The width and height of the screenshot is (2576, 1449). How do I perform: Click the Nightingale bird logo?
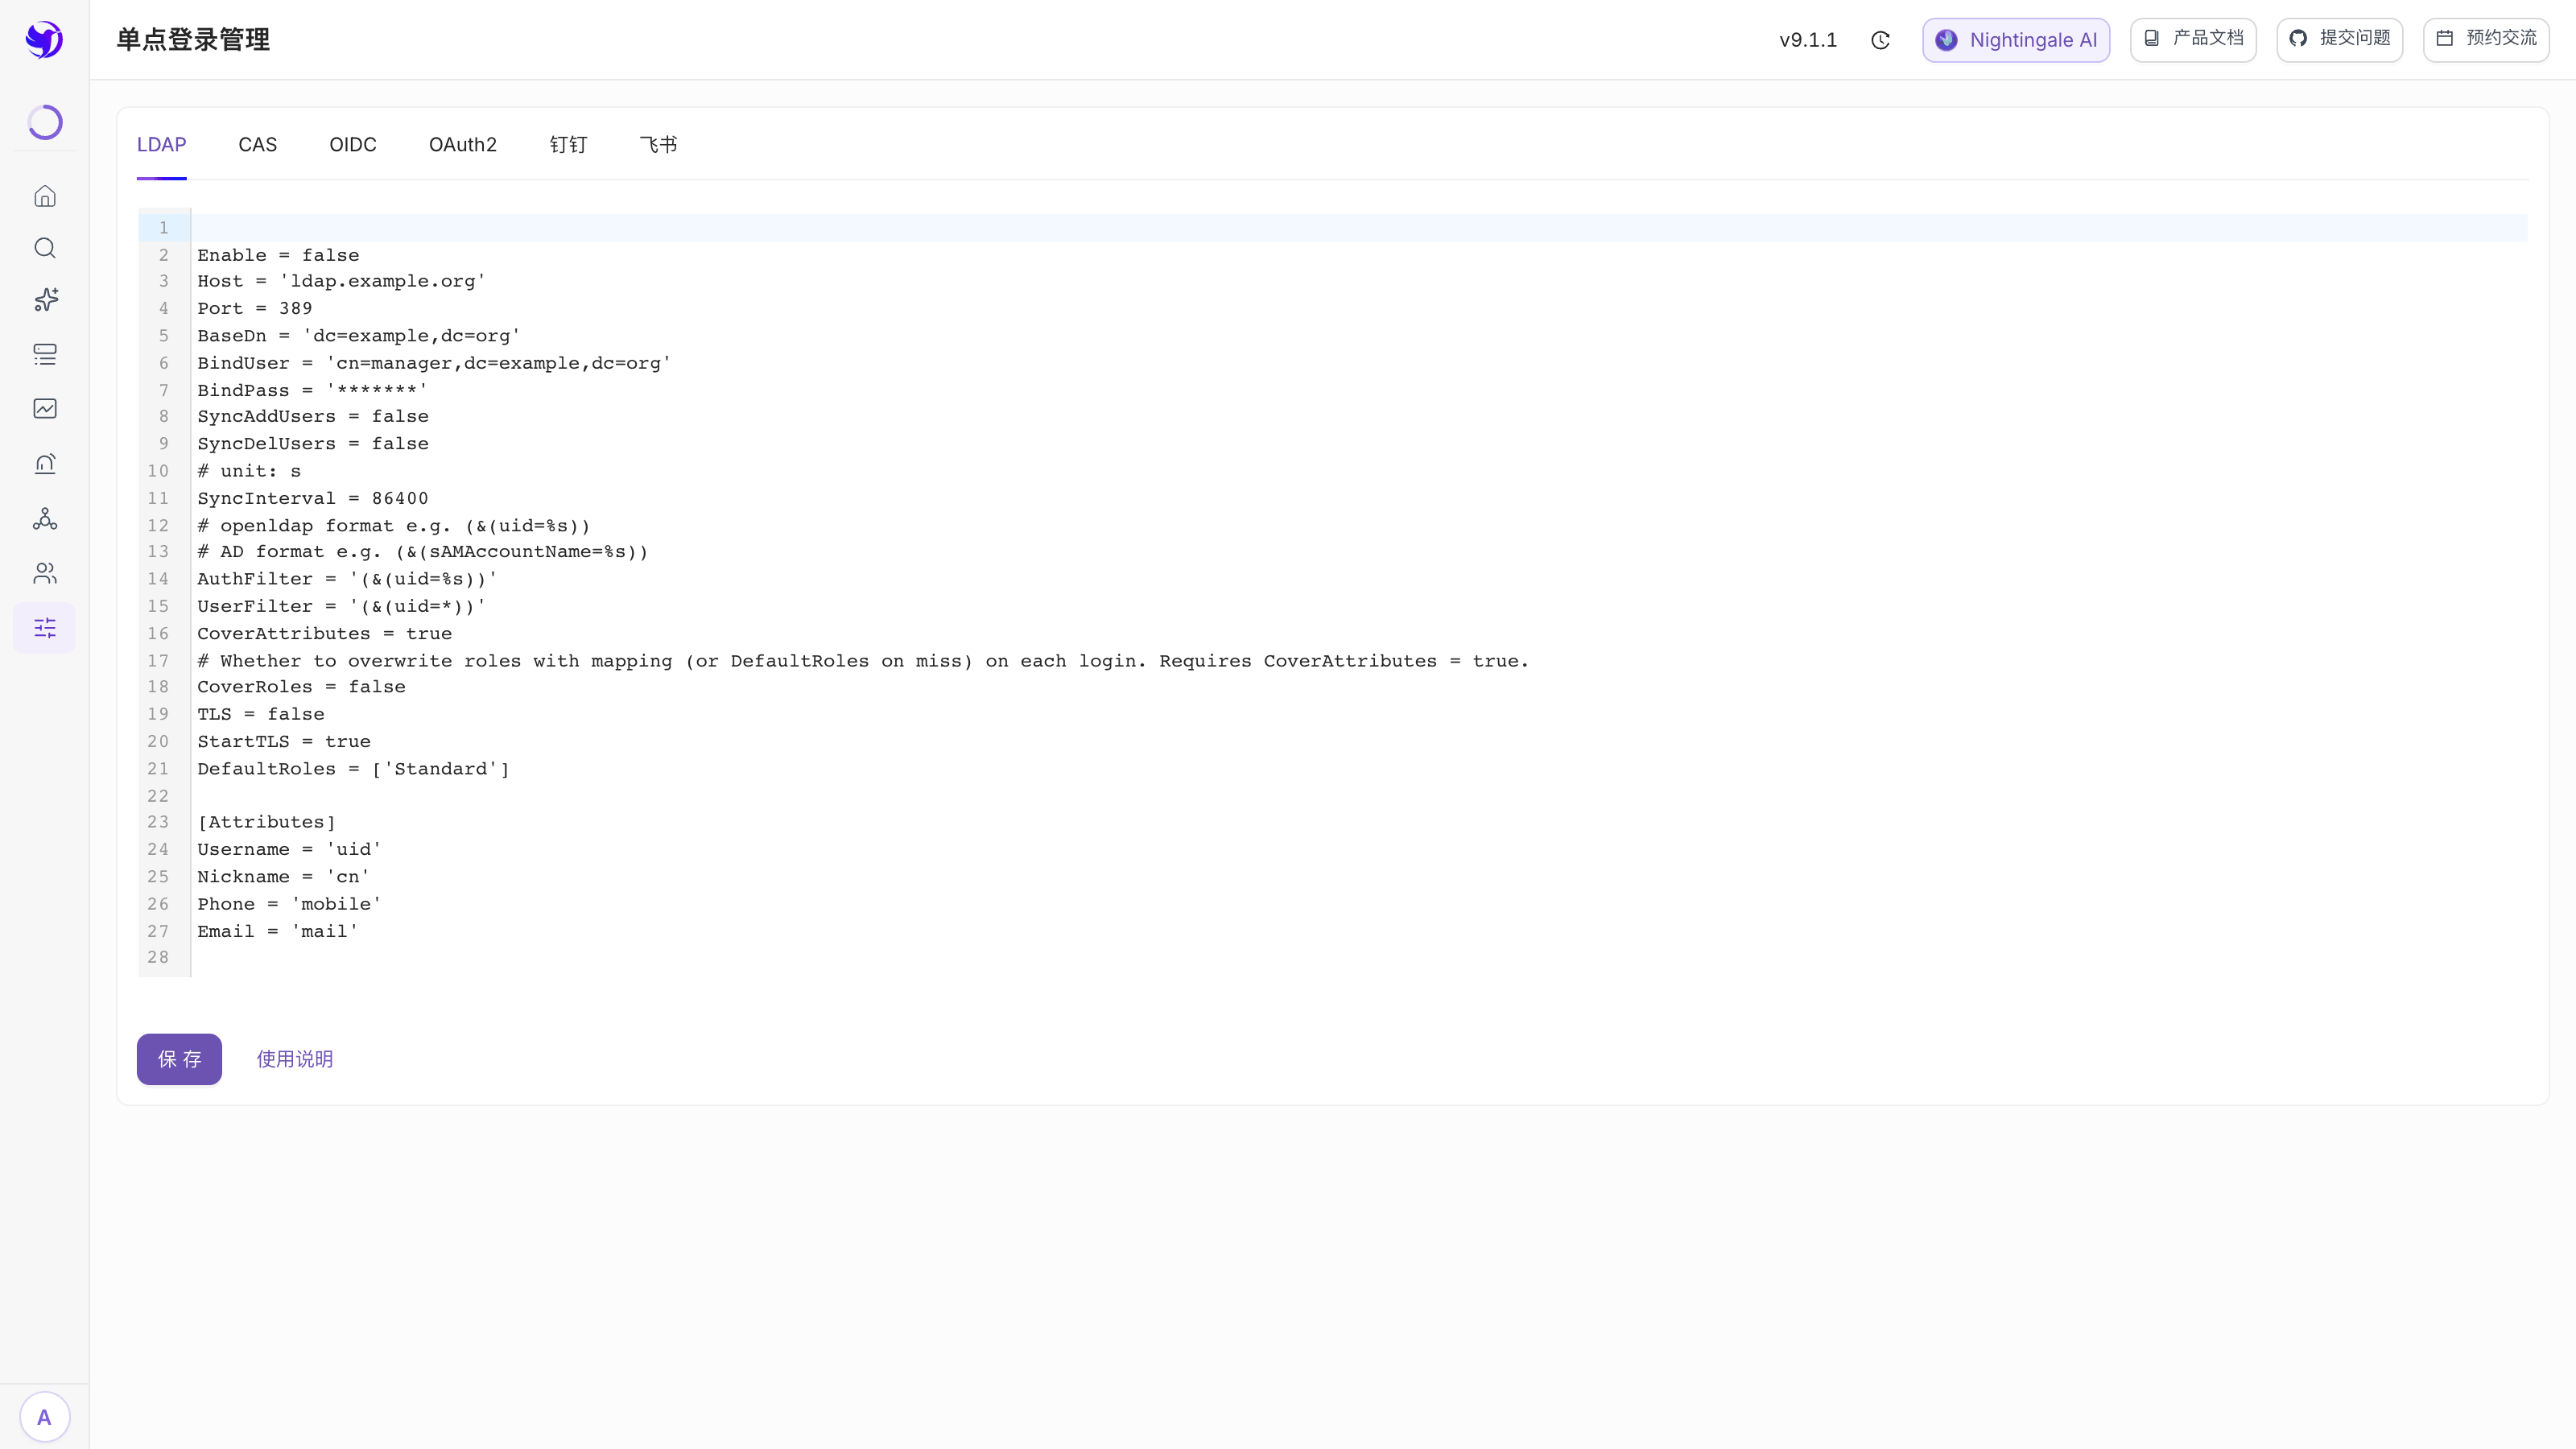pyautogui.click(x=44, y=40)
